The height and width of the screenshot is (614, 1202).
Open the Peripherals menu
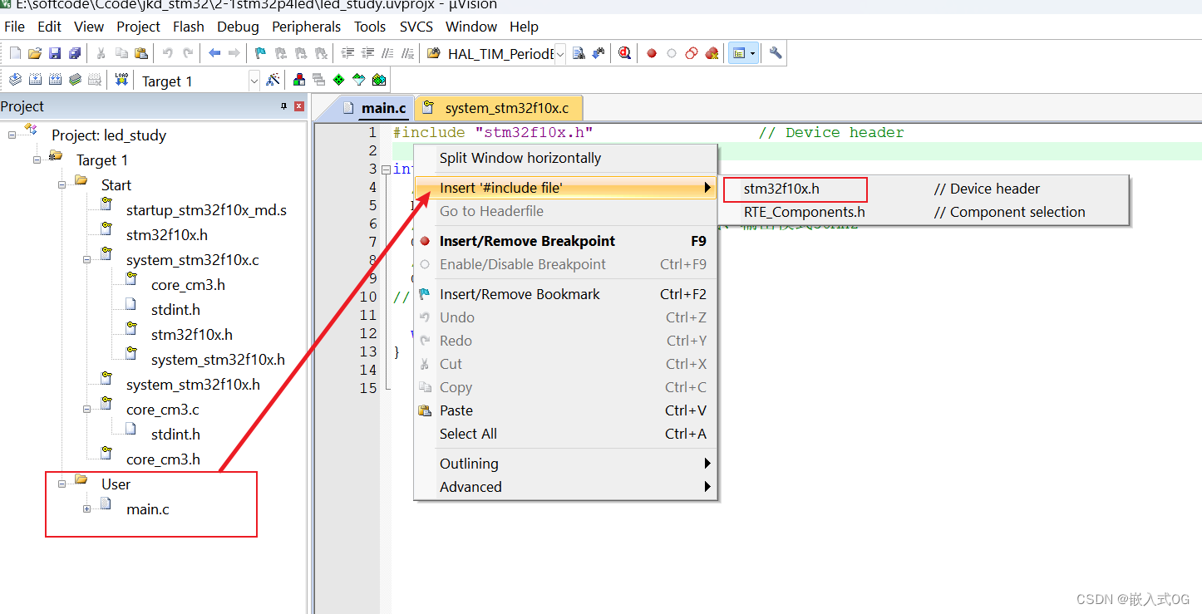click(x=307, y=27)
